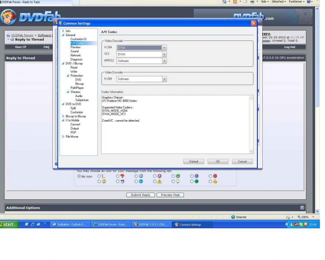Select the yellow smiley message icon radio
The width and height of the screenshot is (325, 260).
99,182
